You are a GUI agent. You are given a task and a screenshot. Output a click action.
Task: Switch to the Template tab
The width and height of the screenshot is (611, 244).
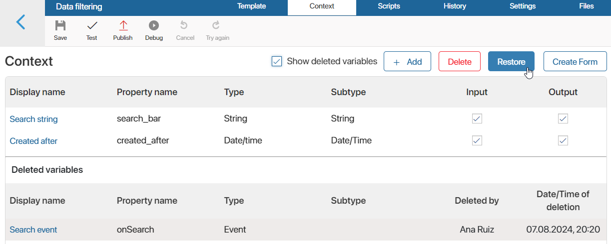252,6
